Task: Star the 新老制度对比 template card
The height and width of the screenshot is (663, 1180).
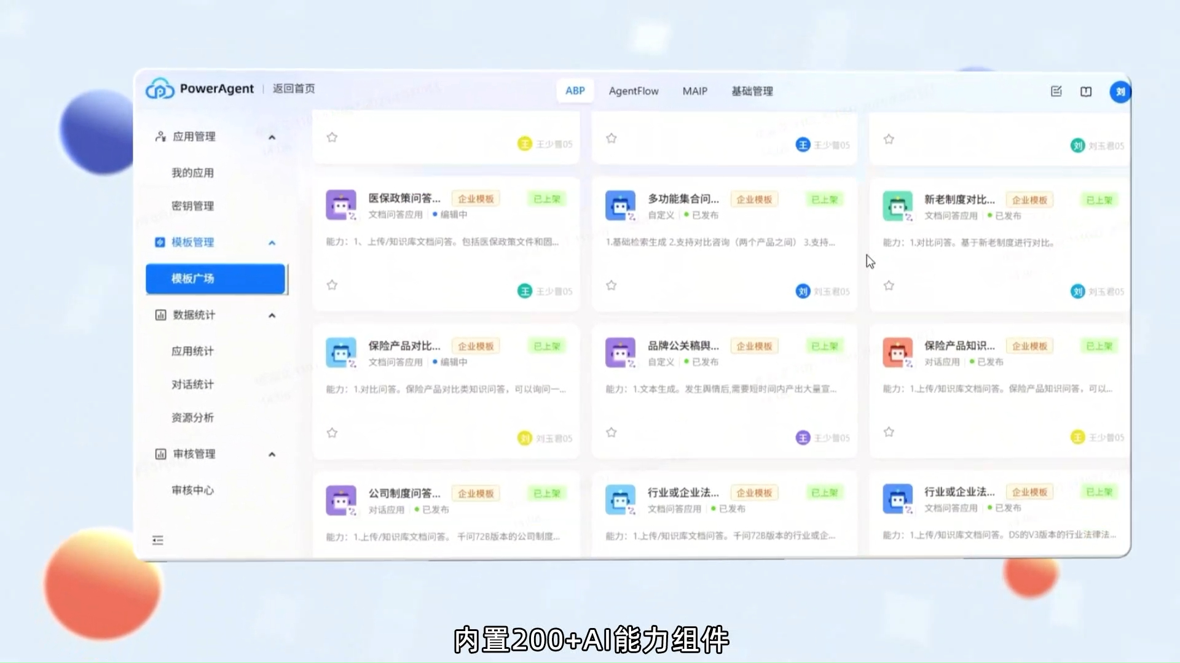Action: (x=889, y=285)
